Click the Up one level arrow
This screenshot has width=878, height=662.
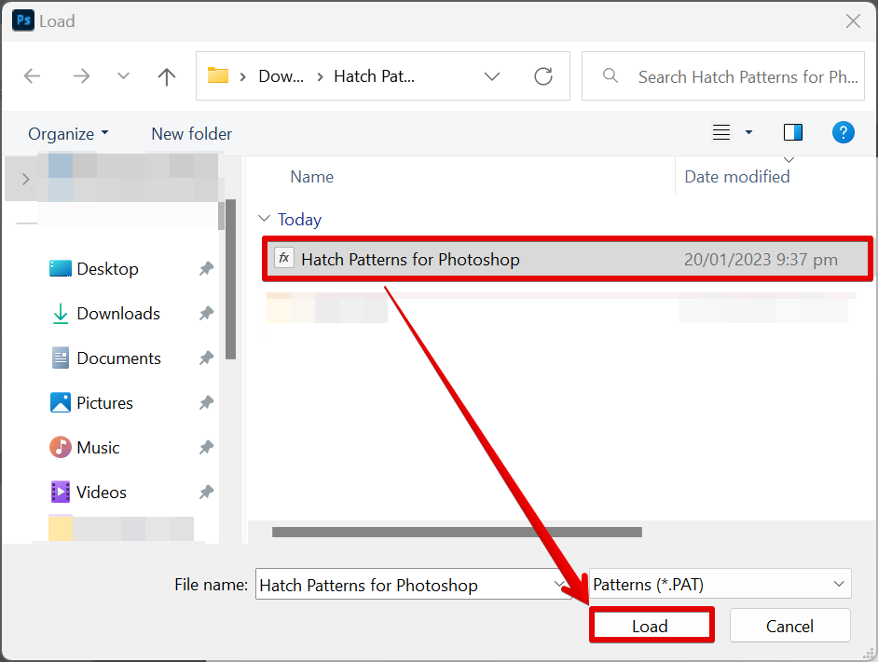pos(167,76)
